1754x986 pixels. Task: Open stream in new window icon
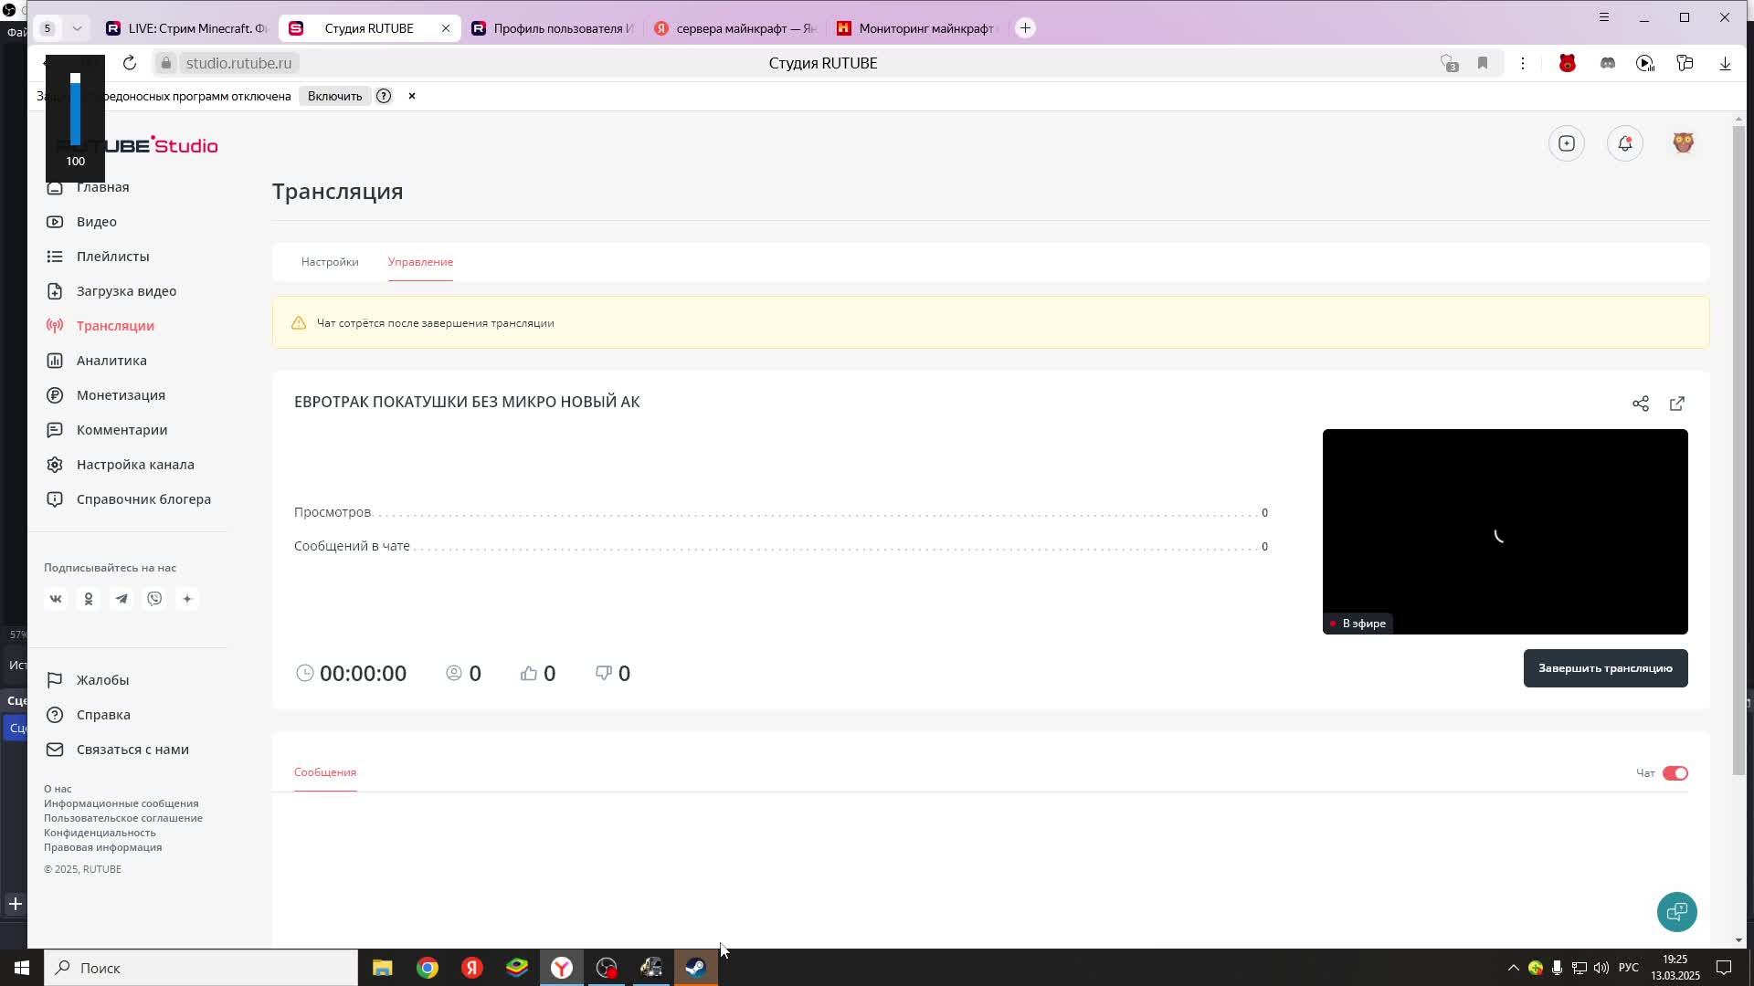point(1677,404)
